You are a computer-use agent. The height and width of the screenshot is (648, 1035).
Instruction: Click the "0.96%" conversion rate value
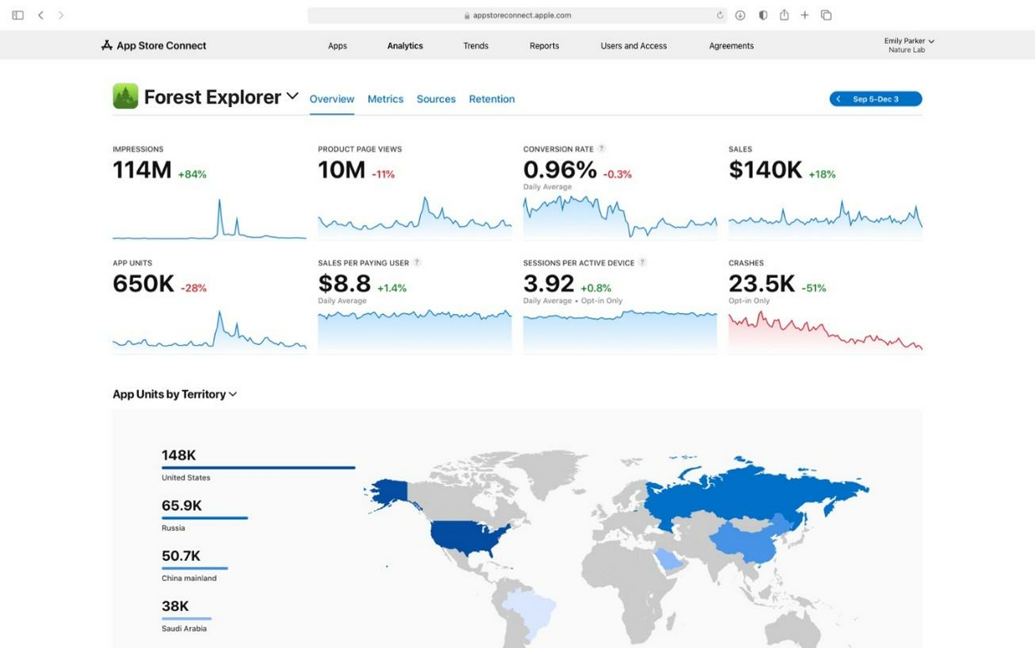pos(560,170)
